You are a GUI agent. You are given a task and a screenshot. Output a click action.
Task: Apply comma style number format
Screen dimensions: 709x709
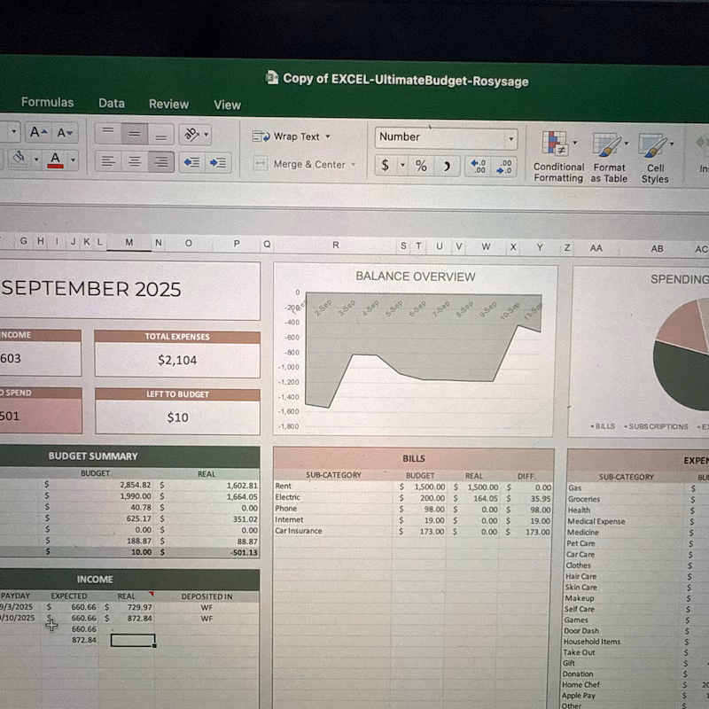click(x=448, y=166)
